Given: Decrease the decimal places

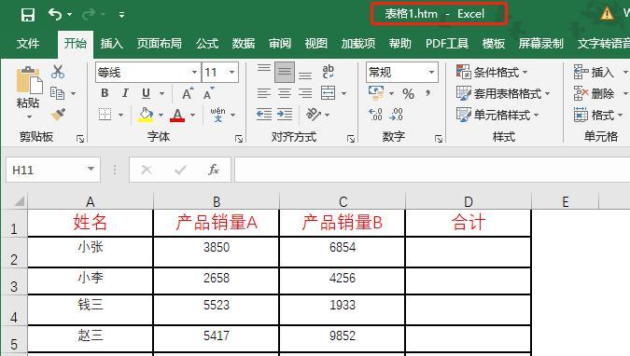Looking at the screenshot, I should coord(396,115).
